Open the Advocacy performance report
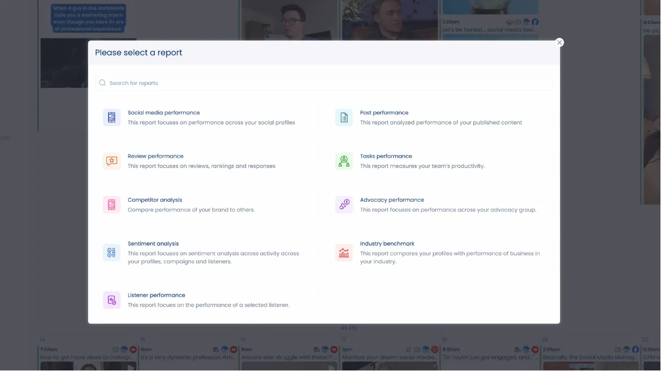This screenshot has height=371, width=661. [x=393, y=199]
